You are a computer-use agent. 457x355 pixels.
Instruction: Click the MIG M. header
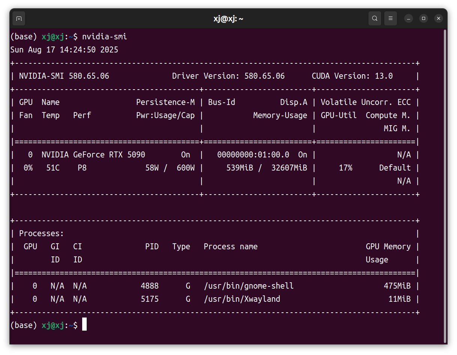click(x=397, y=129)
